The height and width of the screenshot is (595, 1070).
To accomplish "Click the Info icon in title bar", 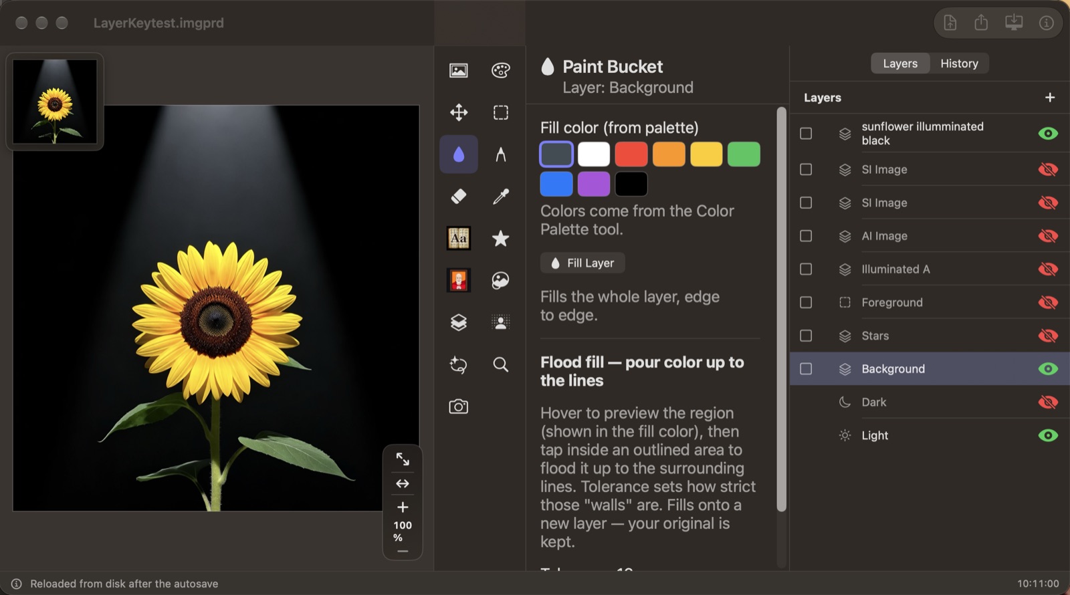I will [1047, 23].
